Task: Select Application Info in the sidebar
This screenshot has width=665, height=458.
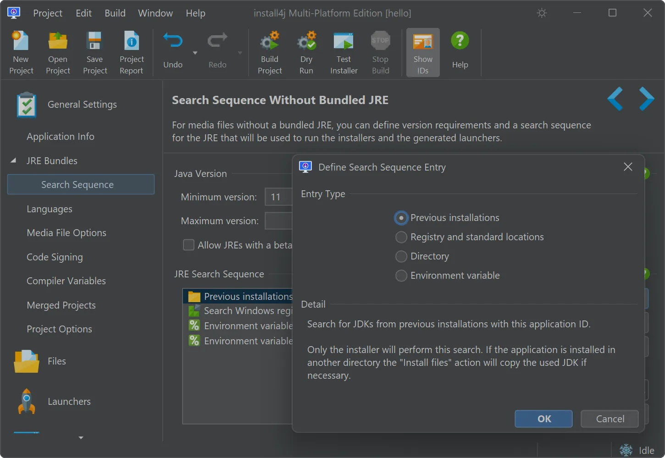Action: pos(61,137)
